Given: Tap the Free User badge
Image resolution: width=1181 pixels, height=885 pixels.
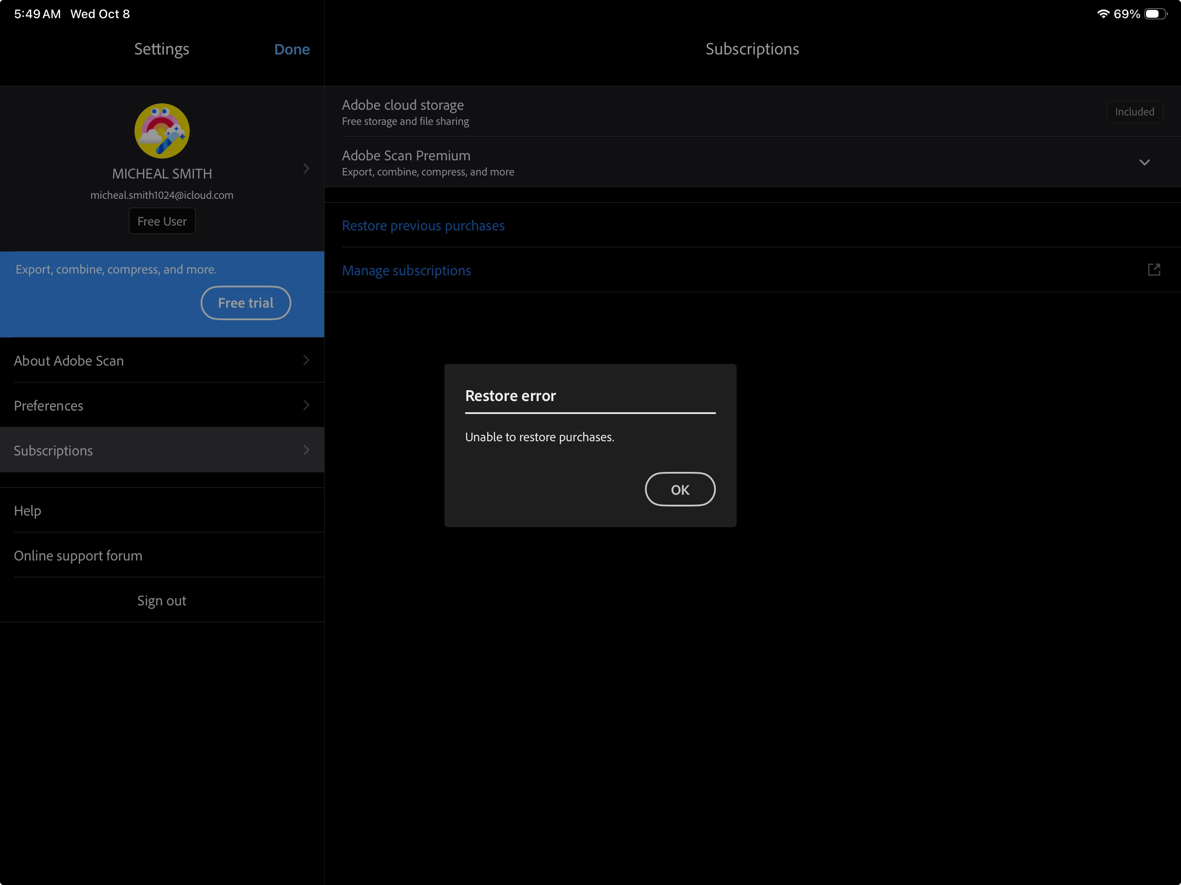Looking at the screenshot, I should click(162, 221).
